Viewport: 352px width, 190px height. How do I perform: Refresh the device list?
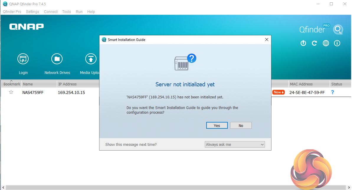[x=314, y=43]
